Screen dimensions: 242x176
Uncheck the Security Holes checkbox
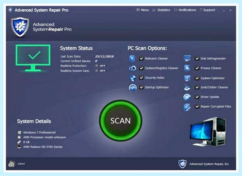tap(141, 78)
